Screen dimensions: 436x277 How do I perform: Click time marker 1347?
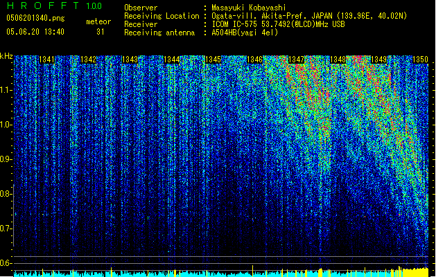pyautogui.click(x=296, y=60)
